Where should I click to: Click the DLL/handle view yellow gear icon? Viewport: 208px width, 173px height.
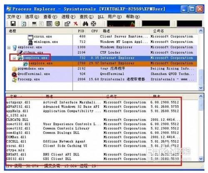pyautogui.click(x=57, y=24)
